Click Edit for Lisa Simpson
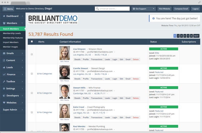202x133 pixels. pyautogui.click(x=121, y=60)
